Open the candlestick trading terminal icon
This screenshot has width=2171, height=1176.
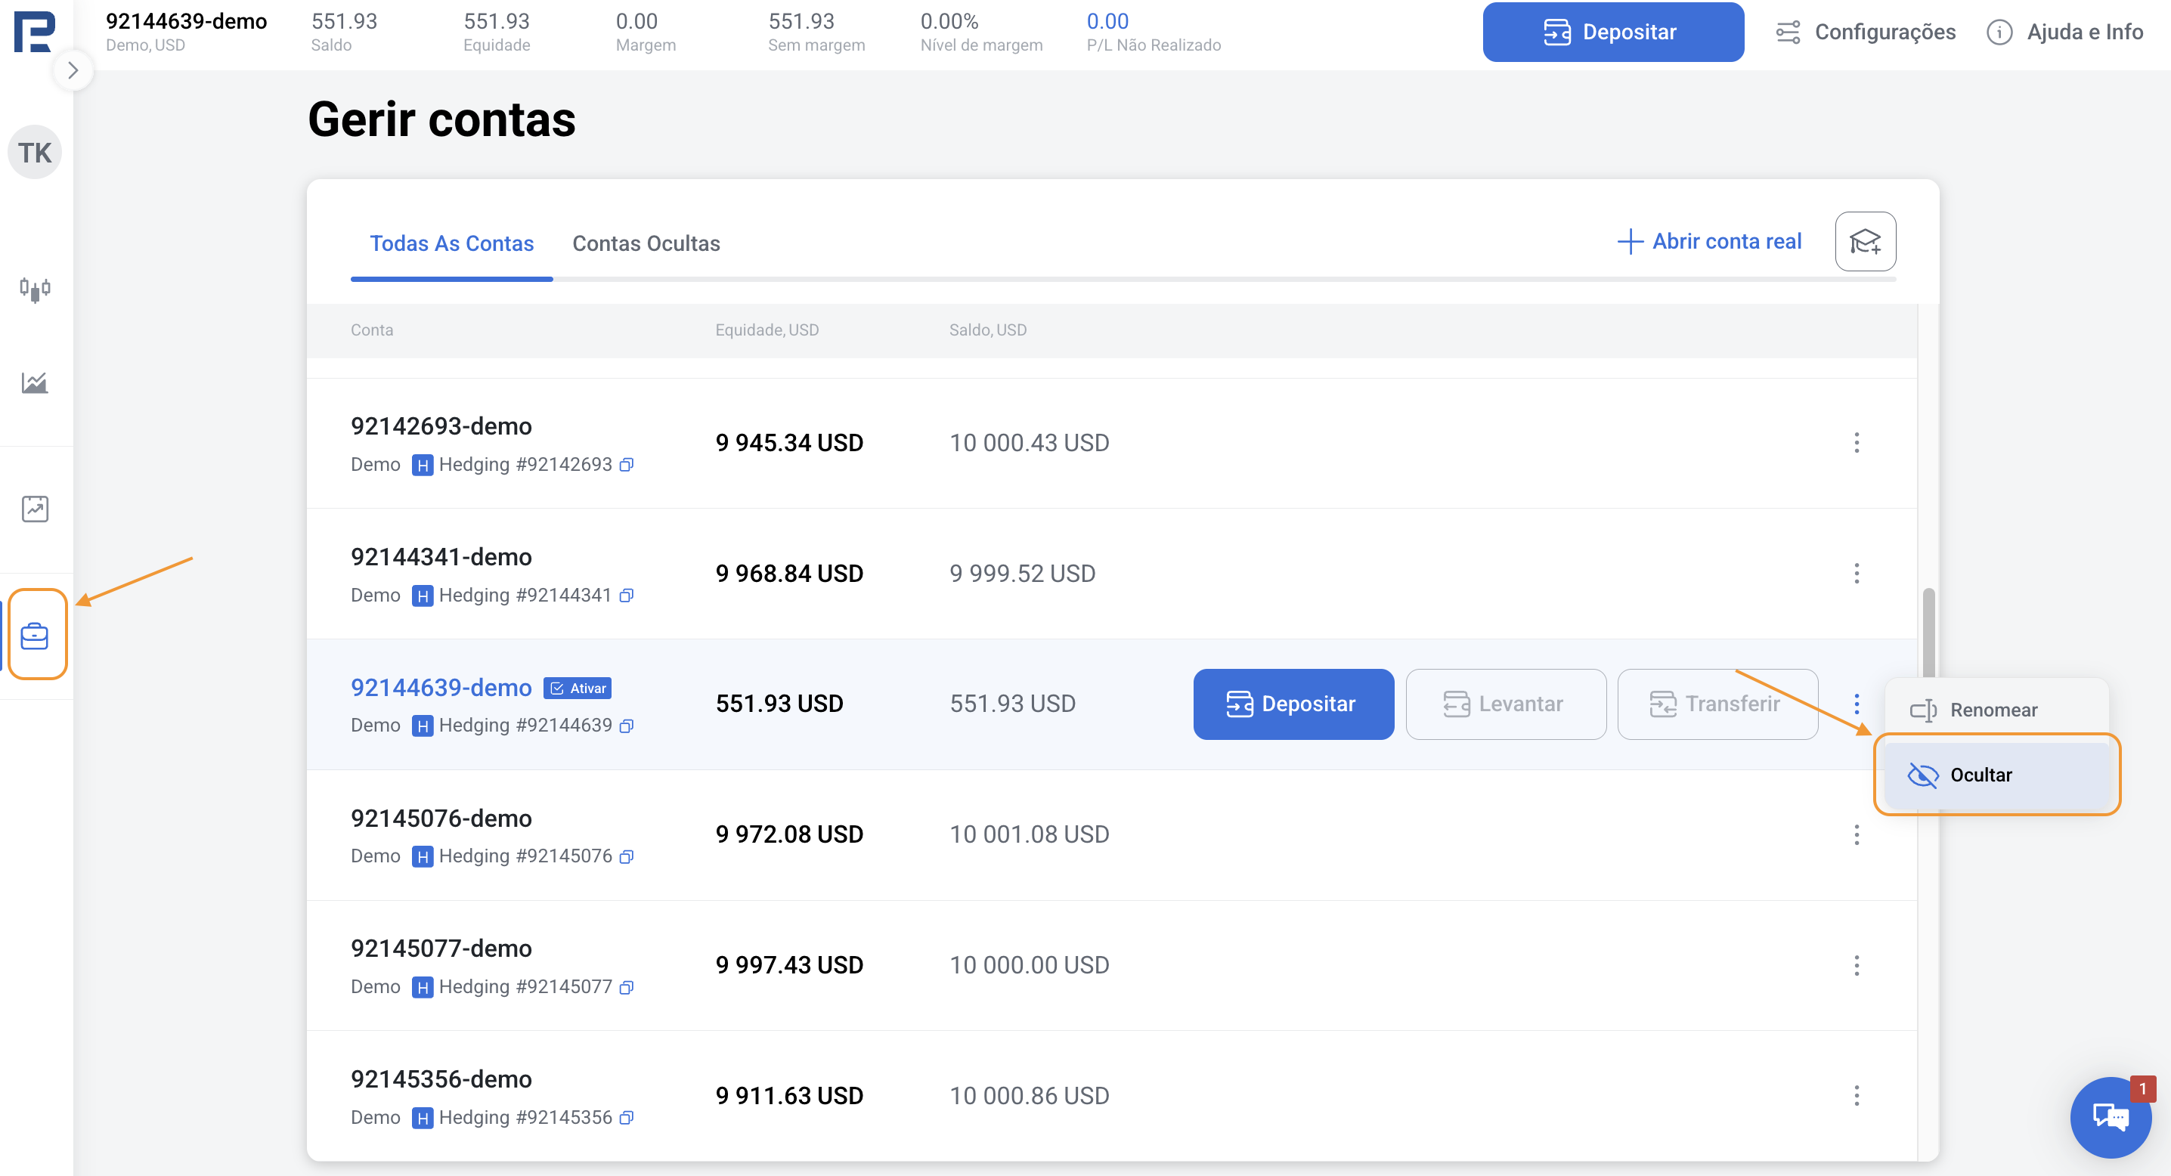click(35, 289)
